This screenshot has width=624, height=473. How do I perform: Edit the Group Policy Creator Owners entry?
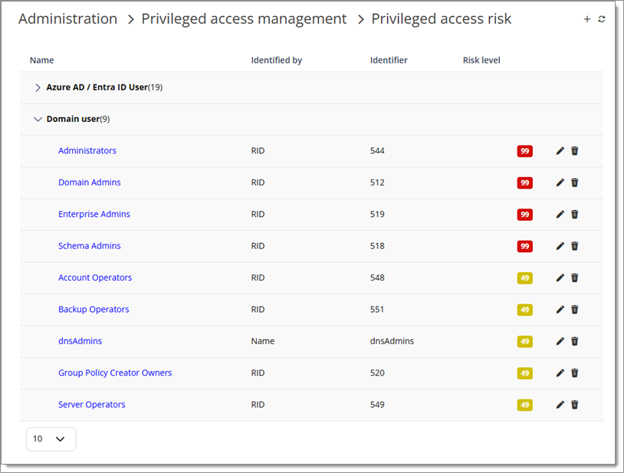pyautogui.click(x=560, y=373)
